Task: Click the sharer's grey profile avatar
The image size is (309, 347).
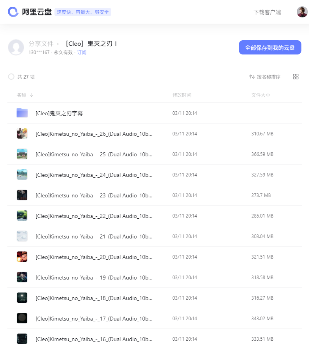Action: click(x=16, y=47)
